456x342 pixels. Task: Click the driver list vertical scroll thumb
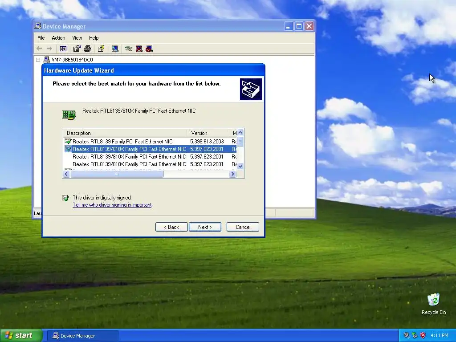(x=240, y=142)
